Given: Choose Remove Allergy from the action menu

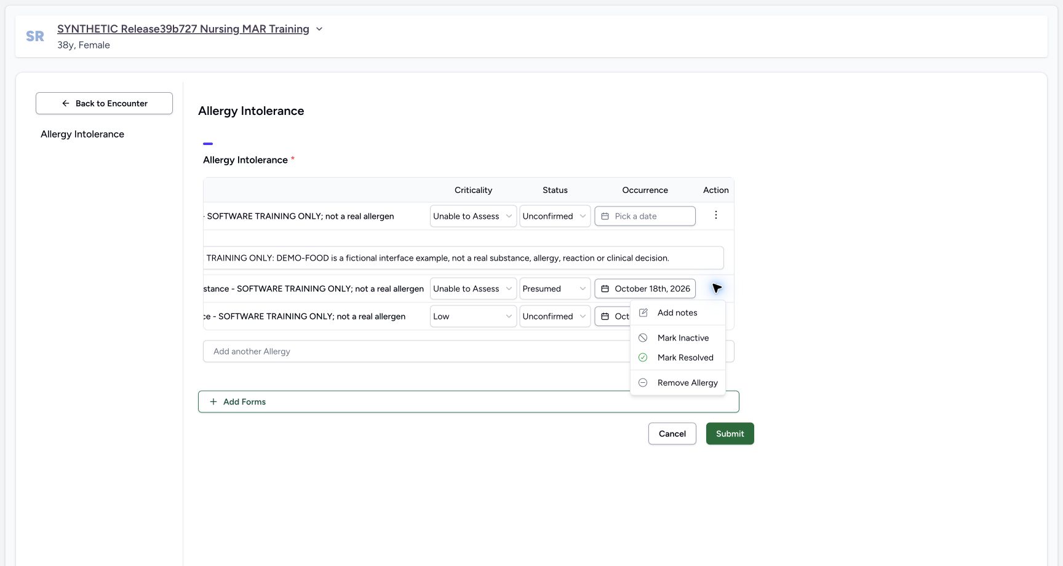Looking at the screenshot, I should pyautogui.click(x=678, y=383).
